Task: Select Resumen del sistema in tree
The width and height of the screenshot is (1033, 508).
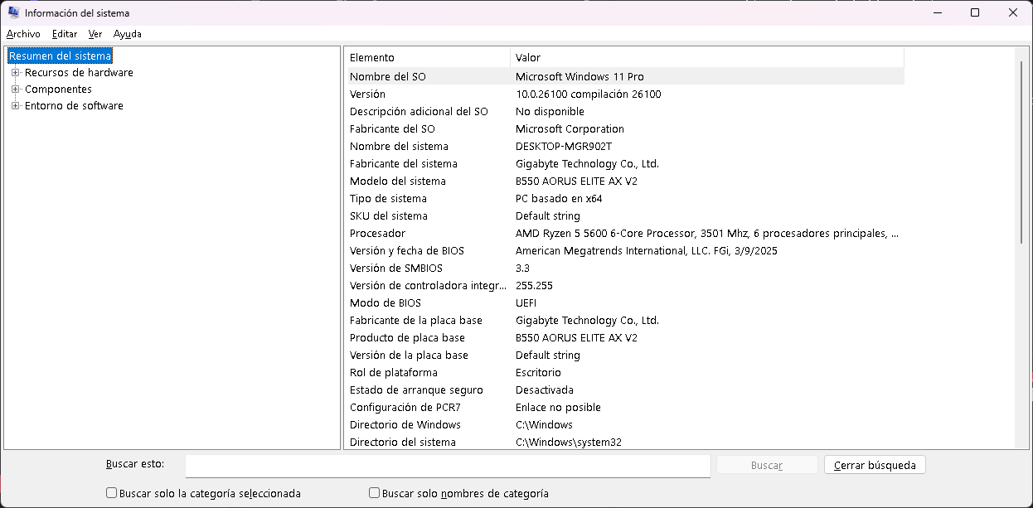Action: point(60,56)
